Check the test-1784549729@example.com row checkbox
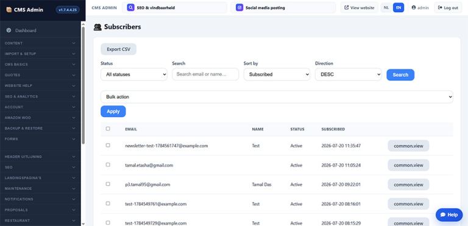 108,223
